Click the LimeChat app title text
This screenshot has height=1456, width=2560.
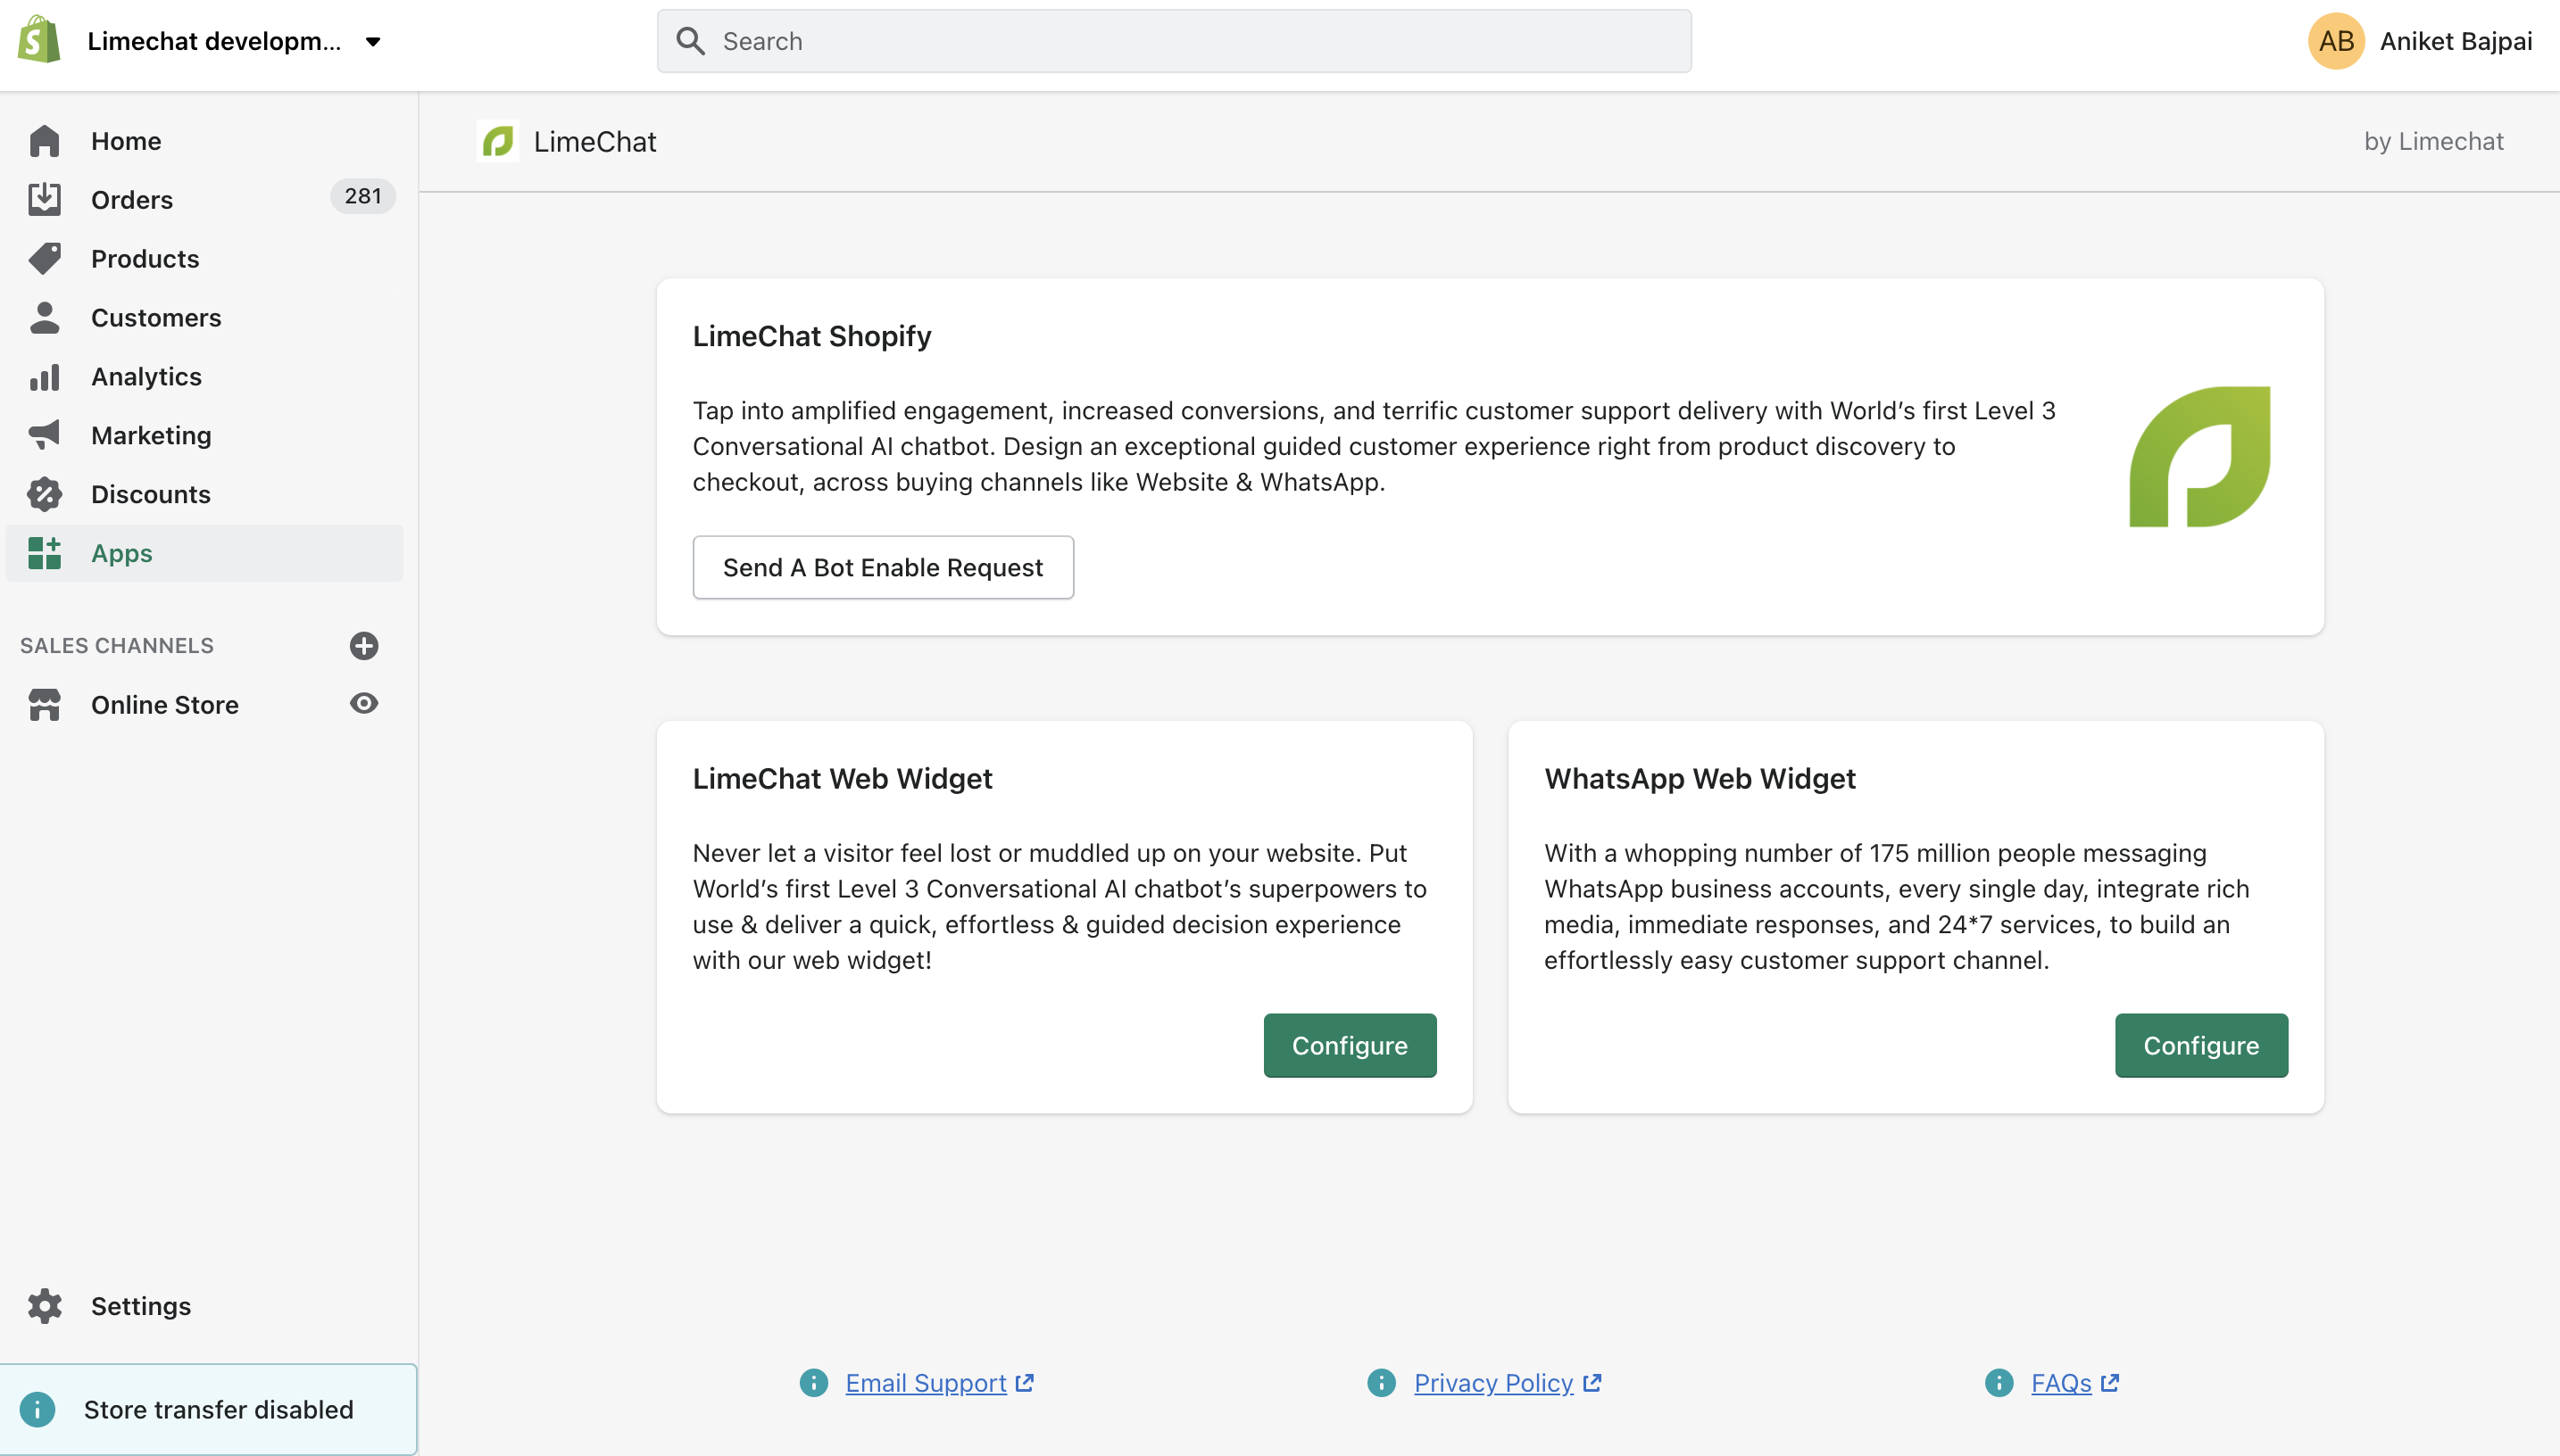(595, 141)
